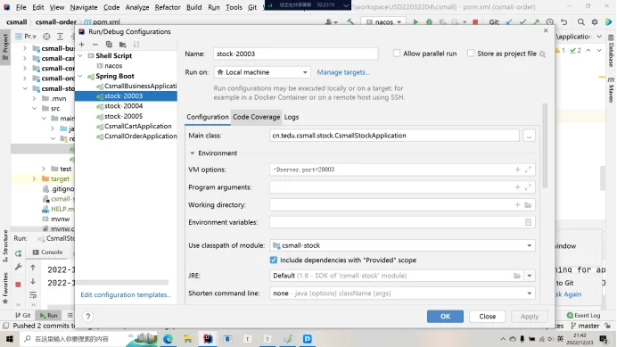The image size is (617, 347).
Task: Insert a macro into VM options
Action: [x=517, y=169]
